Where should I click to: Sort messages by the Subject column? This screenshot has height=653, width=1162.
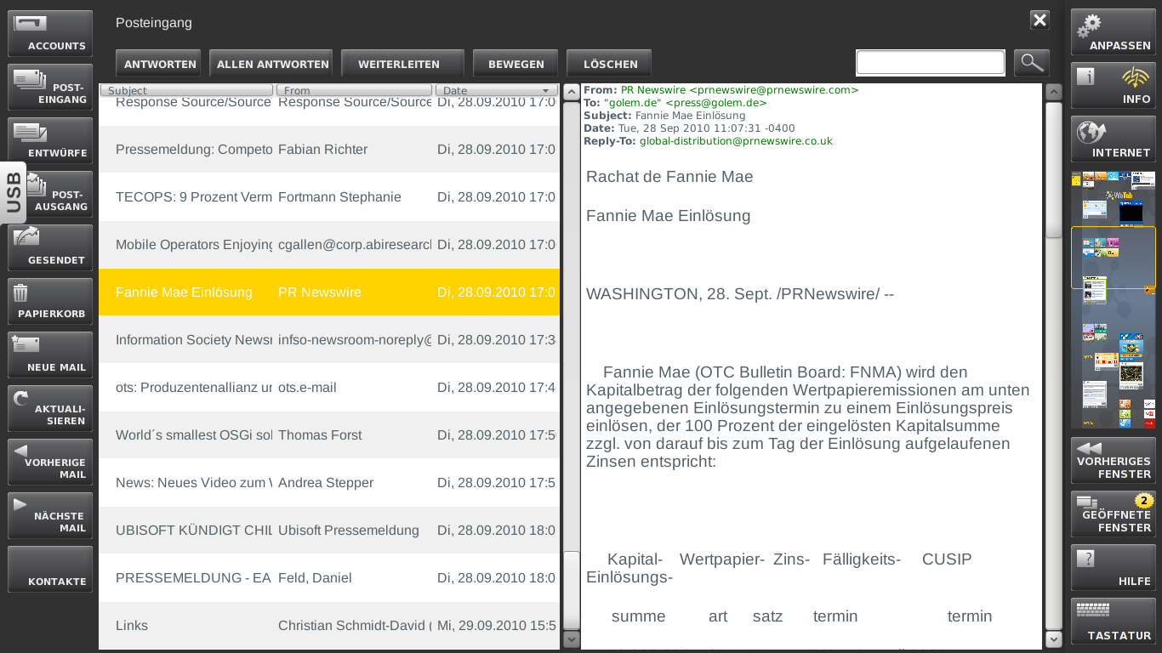[186, 90]
